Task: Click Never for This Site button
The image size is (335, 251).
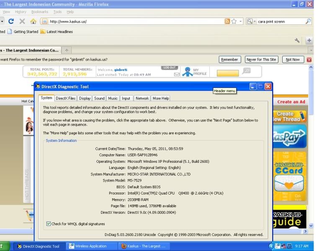Action: [261, 59]
